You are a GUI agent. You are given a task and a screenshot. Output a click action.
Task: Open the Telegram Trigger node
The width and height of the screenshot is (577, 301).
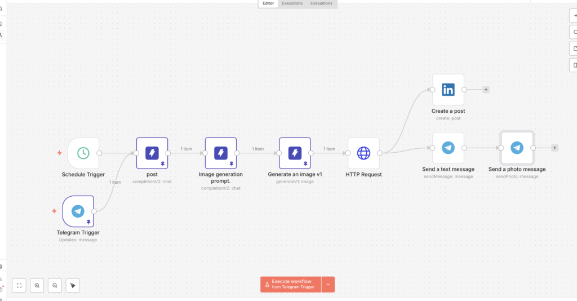pos(78,211)
